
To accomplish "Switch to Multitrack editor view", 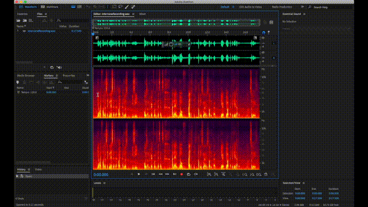I will (49, 7).
